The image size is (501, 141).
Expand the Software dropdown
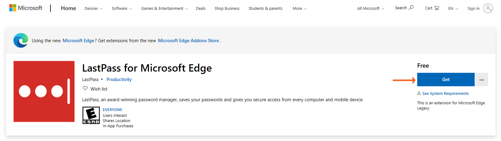click(122, 9)
